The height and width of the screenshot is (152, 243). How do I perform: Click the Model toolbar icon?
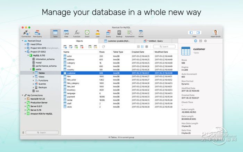(x=141, y=33)
